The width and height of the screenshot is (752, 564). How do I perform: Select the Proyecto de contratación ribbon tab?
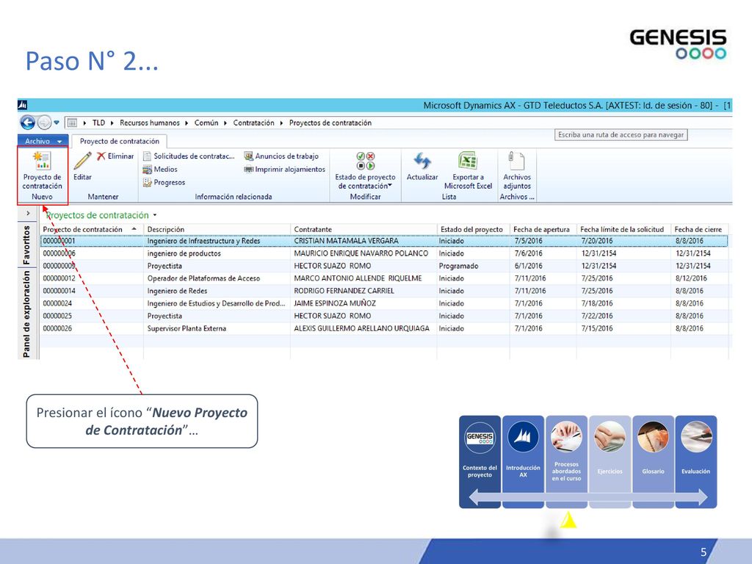tap(120, 141)
